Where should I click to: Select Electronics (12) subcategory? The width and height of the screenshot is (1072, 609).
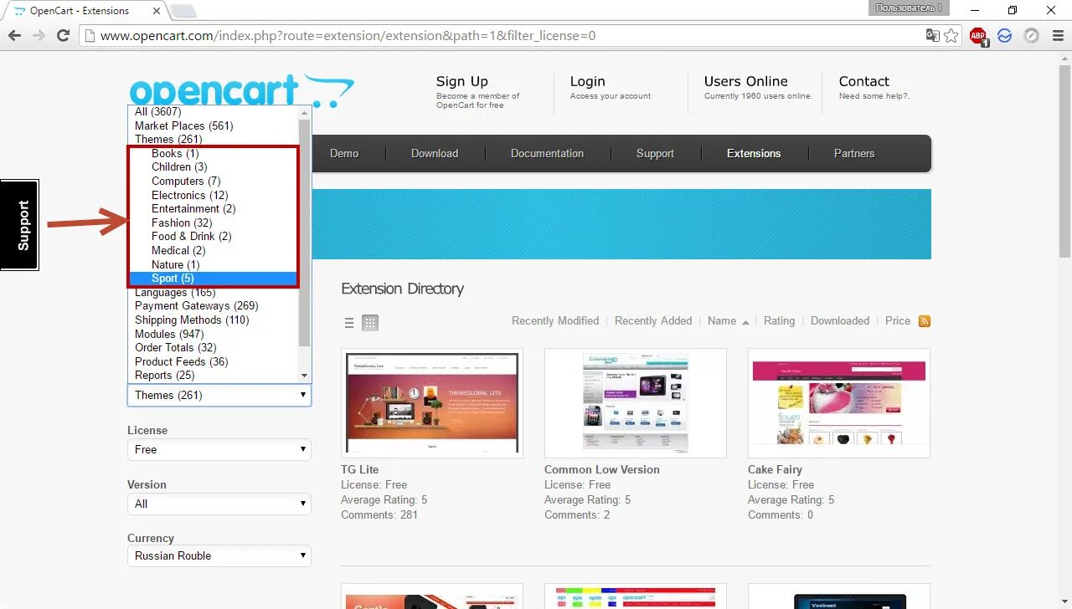[214, 195]
